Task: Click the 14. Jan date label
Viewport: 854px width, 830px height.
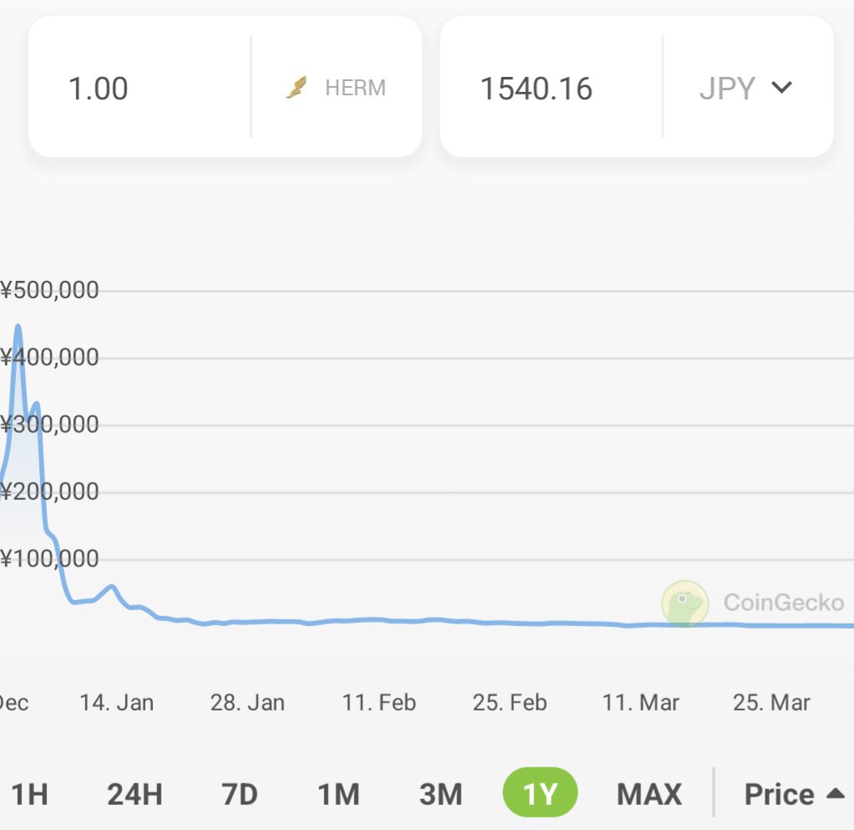Action: [x=116, y=702]
